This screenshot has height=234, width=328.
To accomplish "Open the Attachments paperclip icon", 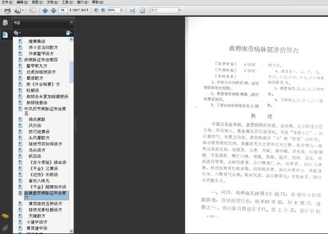I will [x=5, y=228].
